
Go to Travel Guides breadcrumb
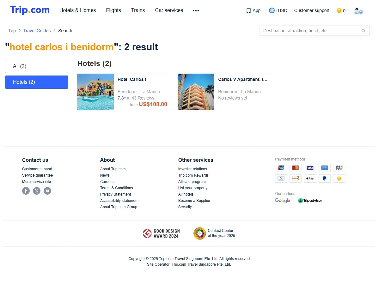37,31
